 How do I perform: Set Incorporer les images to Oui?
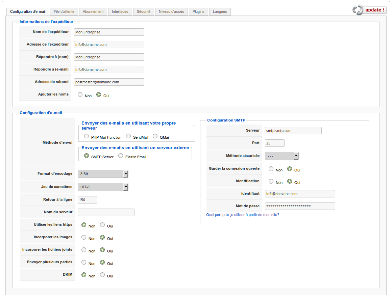pyautogui.click(x=102, y=237)
